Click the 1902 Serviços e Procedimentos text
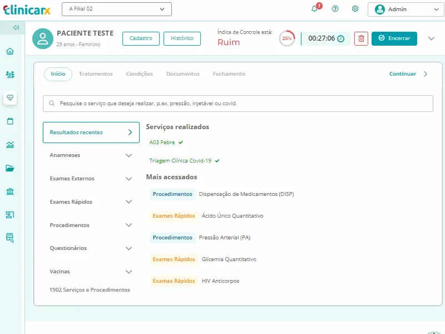445x334 pixels. (x=90, y=289)
